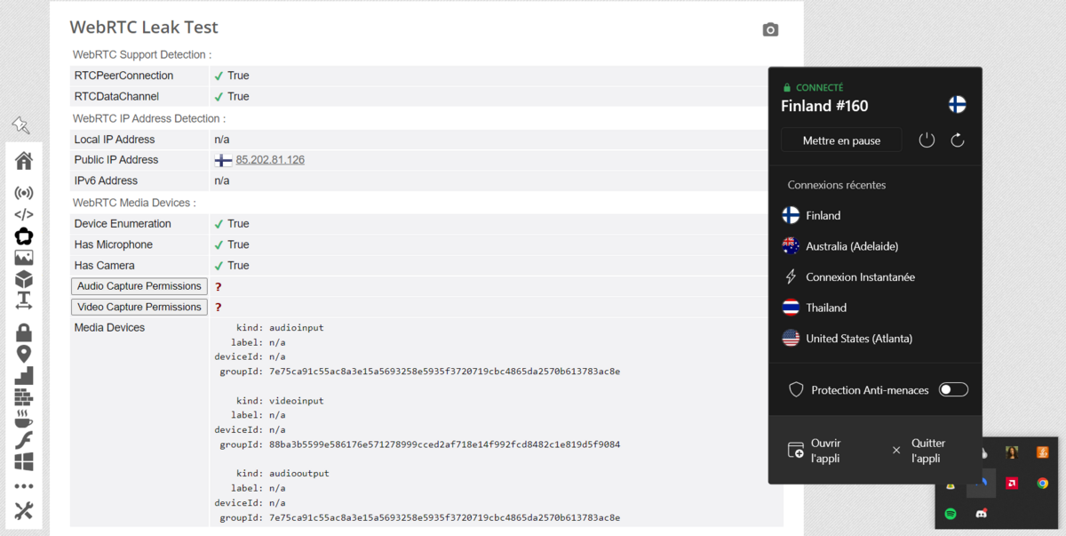Click the RTCDataChannel row label

116,96
